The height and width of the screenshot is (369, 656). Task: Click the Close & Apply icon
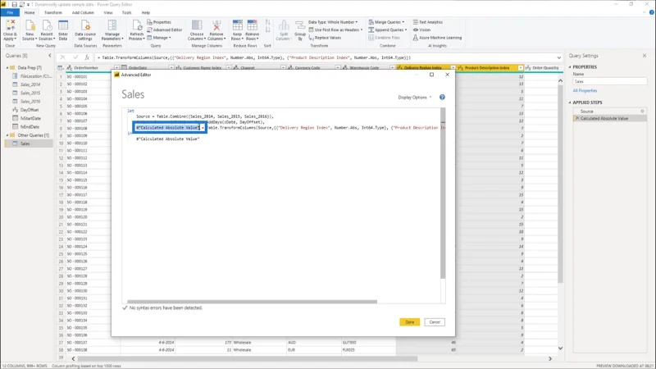(10, 30)
